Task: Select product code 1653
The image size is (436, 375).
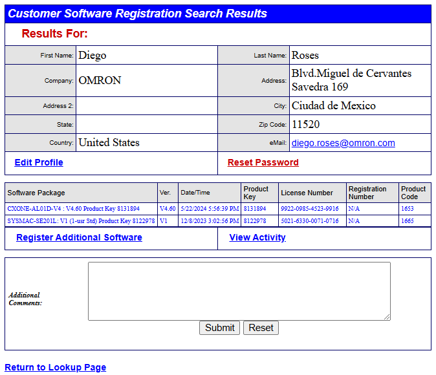Action: [x=407, y=209]
